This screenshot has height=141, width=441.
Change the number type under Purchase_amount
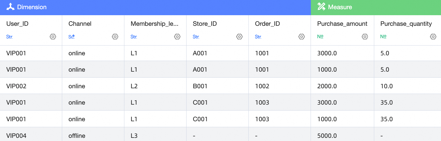tap(320, 37)
